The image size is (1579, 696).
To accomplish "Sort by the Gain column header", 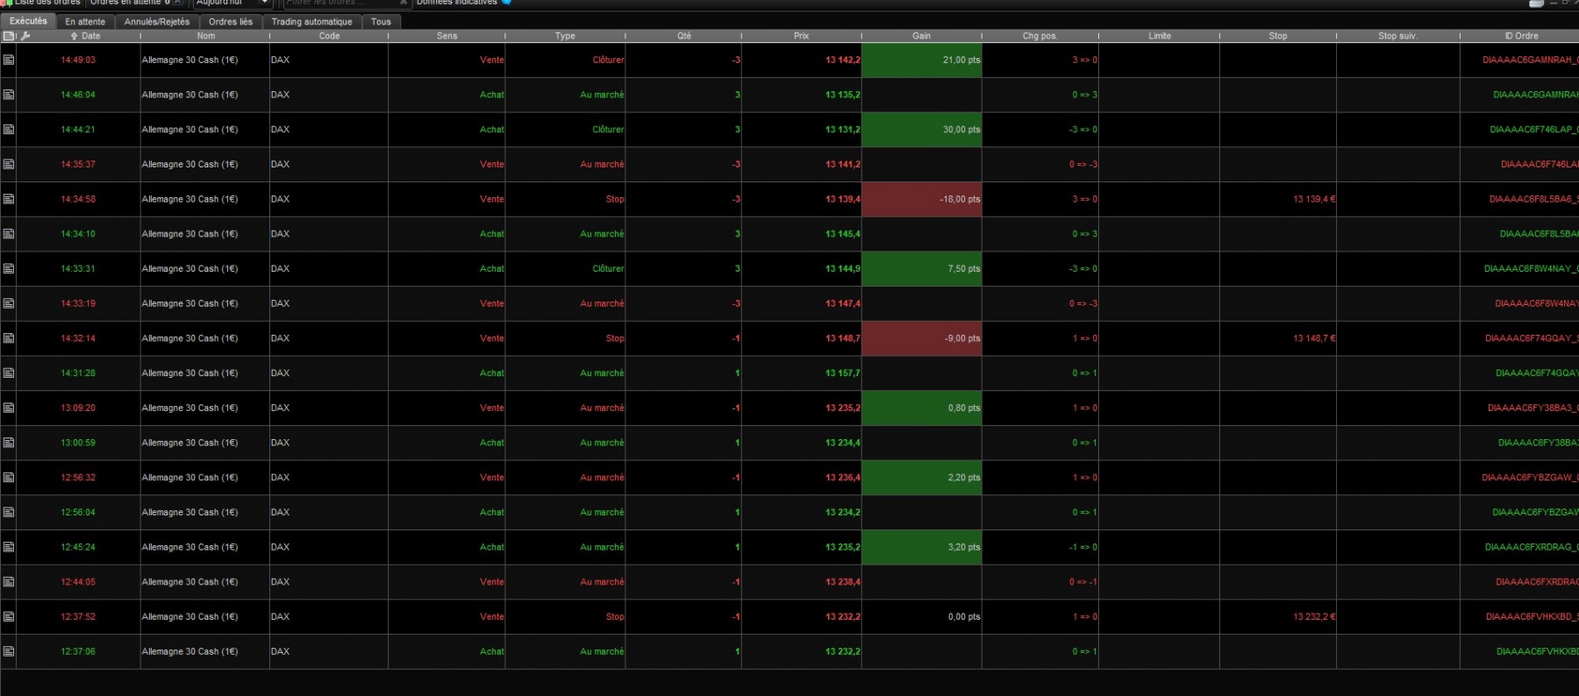I will (921, 36).
